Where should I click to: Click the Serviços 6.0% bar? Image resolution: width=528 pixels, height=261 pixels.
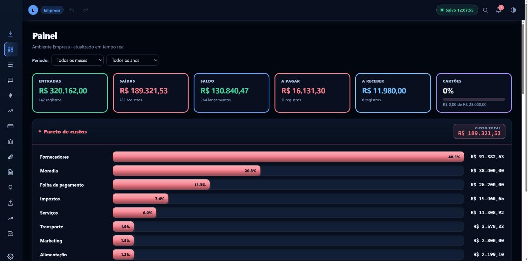click(134, 213)
